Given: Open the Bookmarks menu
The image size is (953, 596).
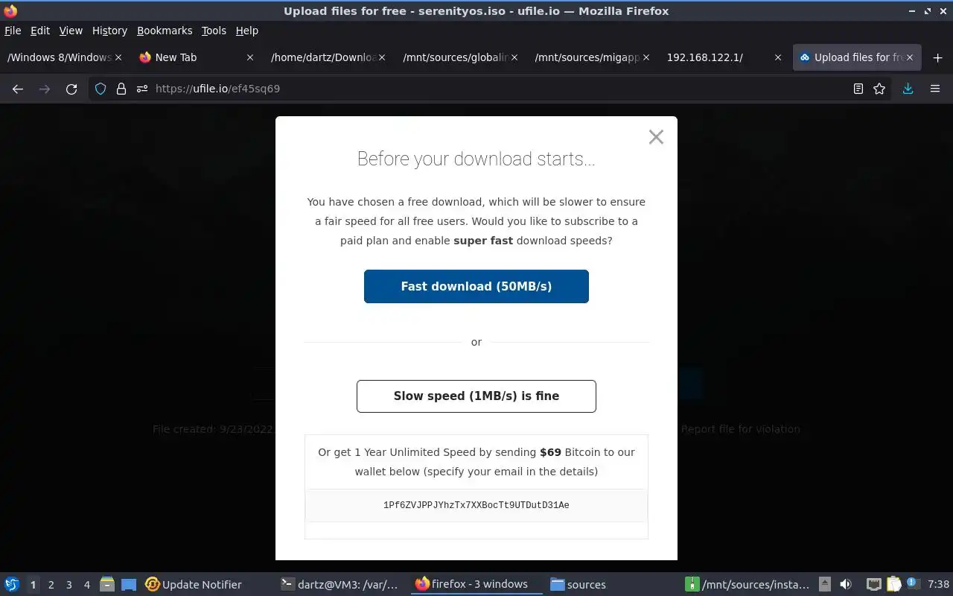Looking at the screenshot, I should (165, 31).
